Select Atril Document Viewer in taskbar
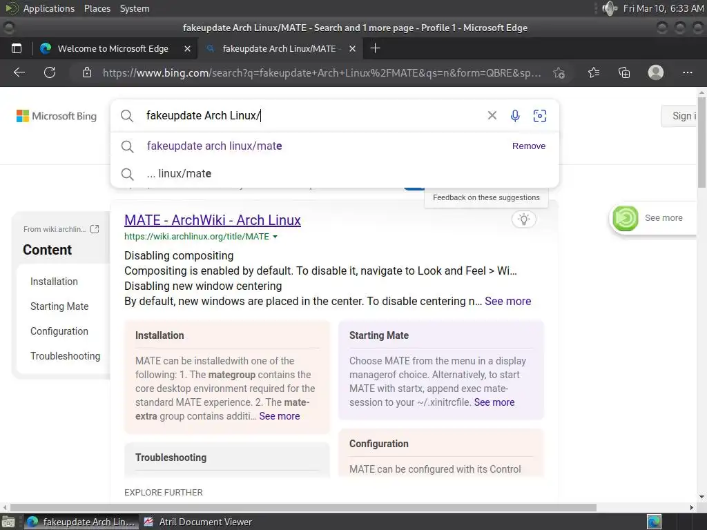The image size is (707, 530). click(x=198, y=522)
